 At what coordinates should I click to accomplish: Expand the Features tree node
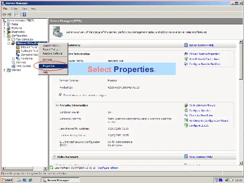(4, 28)
